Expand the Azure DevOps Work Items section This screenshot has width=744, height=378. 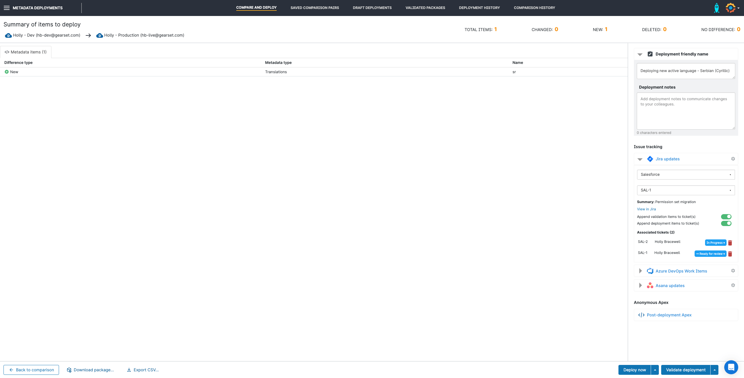[x=640, y=270]
